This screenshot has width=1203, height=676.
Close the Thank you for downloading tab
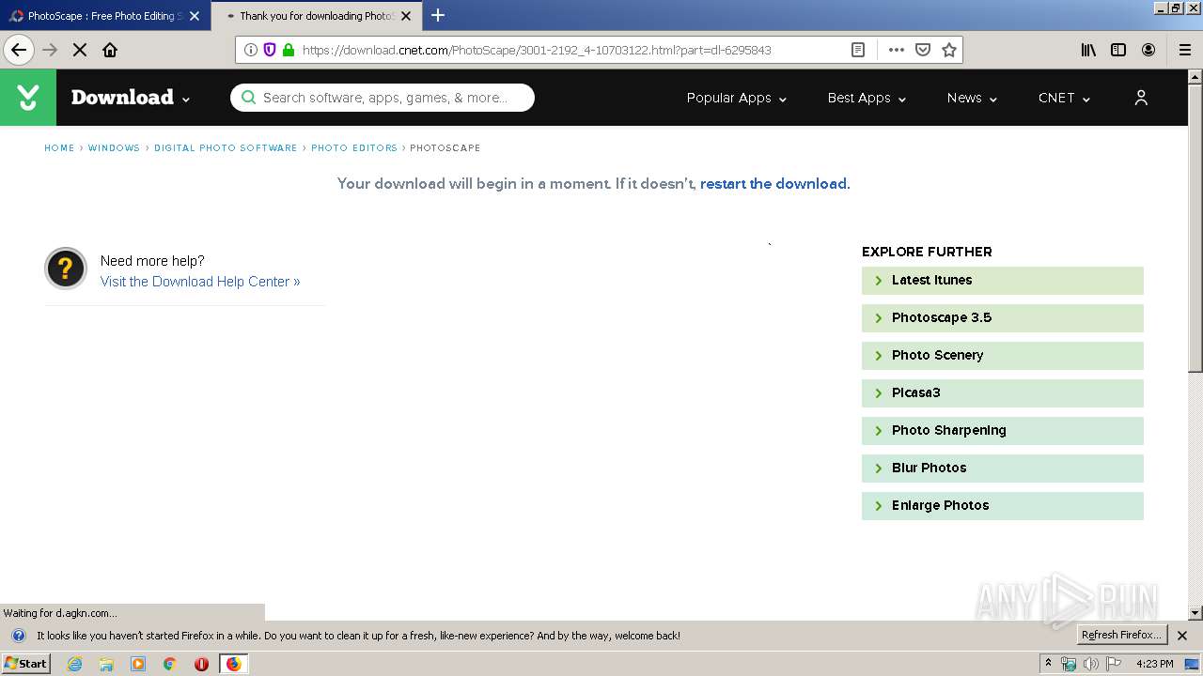click(406, 16)
